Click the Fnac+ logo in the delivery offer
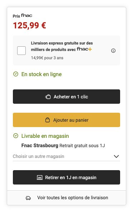Screen dimensions: 133x210 point(84,49)
